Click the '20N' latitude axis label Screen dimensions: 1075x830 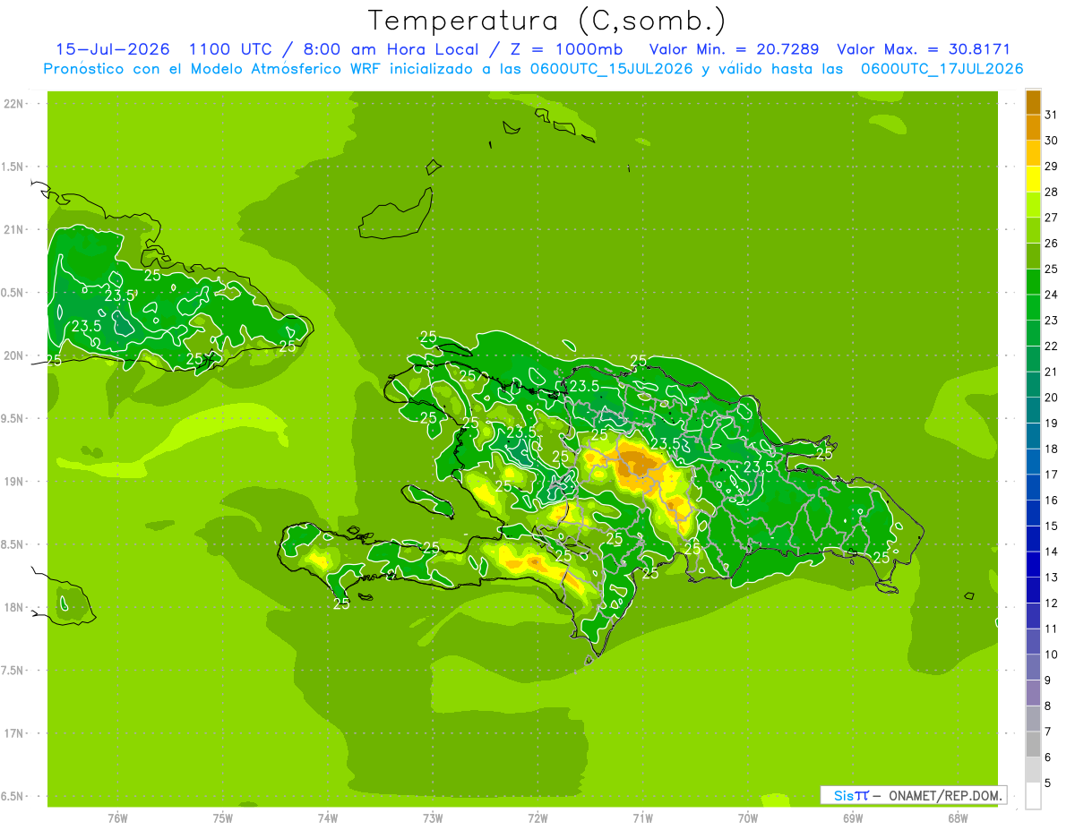(x=14, y=355)
